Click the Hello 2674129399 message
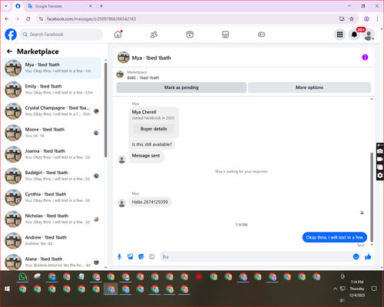The height and width of the screenshot is (307, 384). click(x=150, y=202)
